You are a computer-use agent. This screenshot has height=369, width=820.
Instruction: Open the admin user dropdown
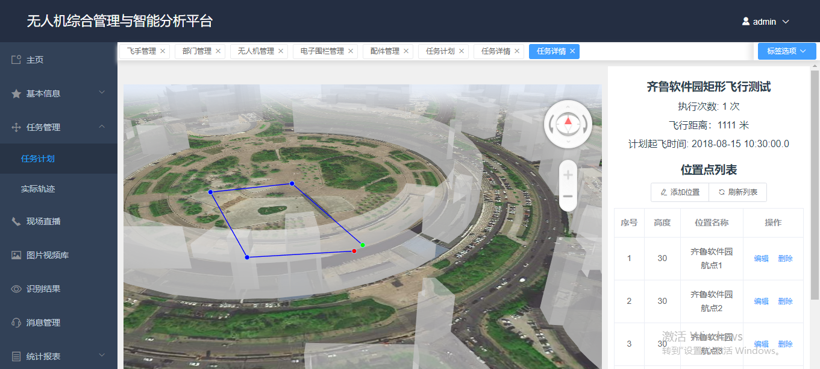tap(765, 22)
